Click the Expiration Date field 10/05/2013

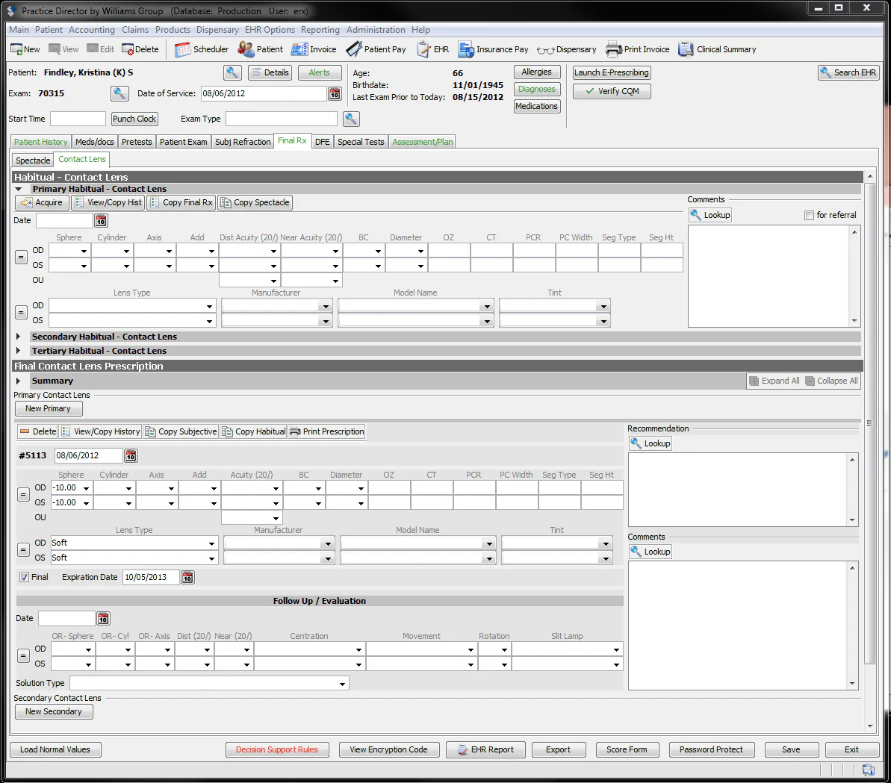[x=151, y=578]
